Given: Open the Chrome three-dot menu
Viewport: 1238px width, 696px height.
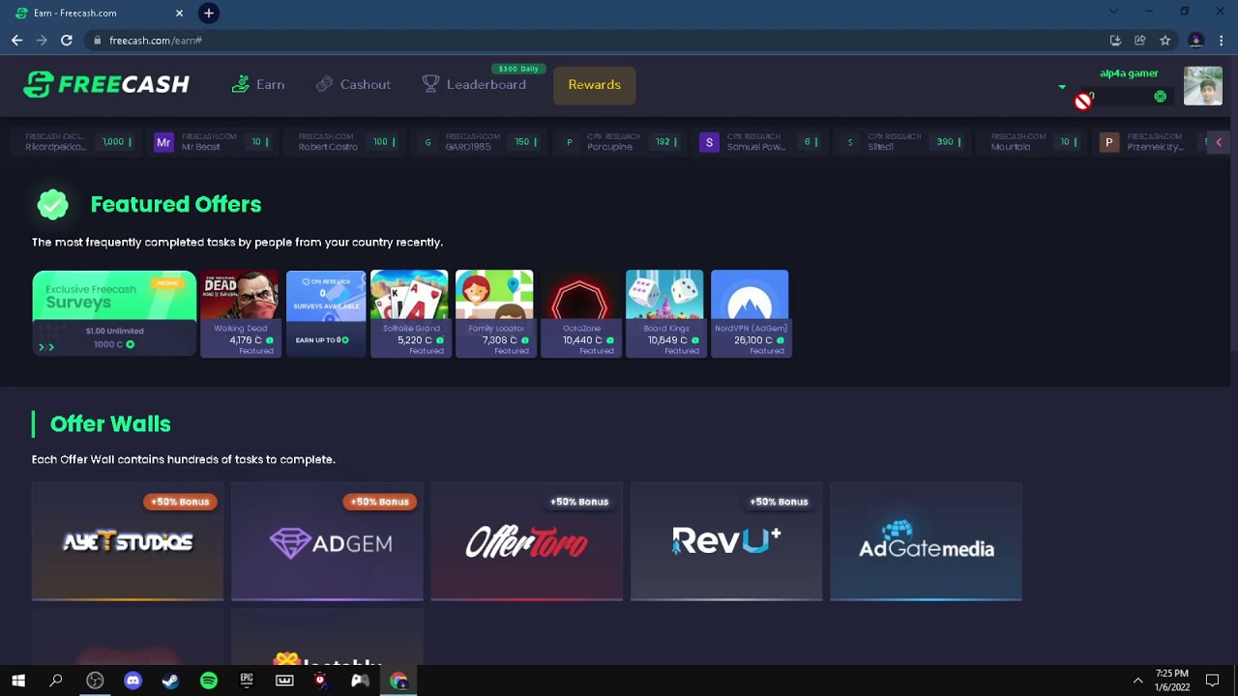Looking at the screenshot, I should click(x=1222, y=41).
